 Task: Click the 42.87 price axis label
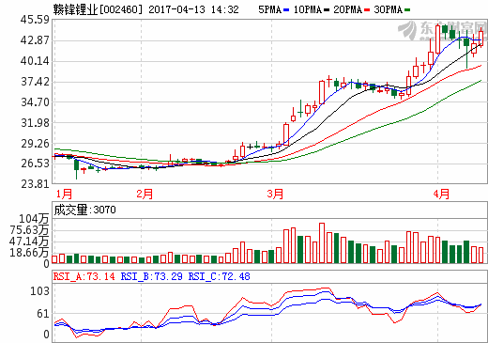coord(35,40)
